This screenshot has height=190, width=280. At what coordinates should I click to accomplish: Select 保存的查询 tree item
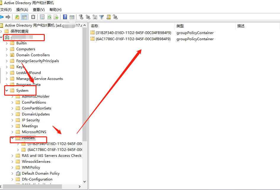[x=20, y=31]
